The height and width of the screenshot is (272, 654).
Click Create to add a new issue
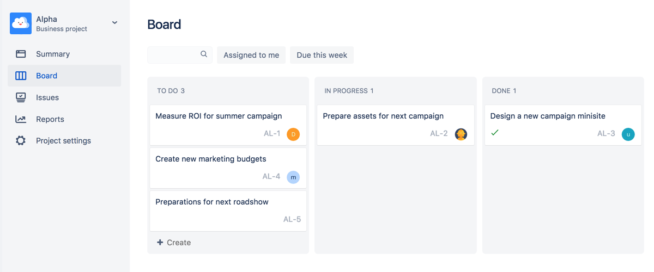[x=174, y=243]
